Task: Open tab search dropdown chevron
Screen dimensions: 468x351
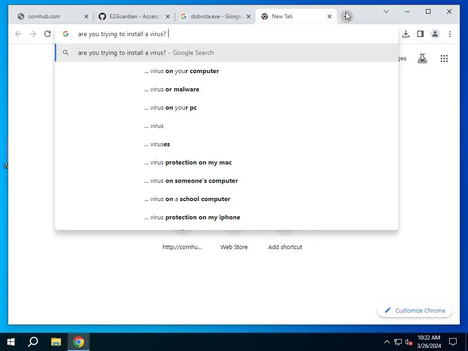Action: (x=386, y=11)
